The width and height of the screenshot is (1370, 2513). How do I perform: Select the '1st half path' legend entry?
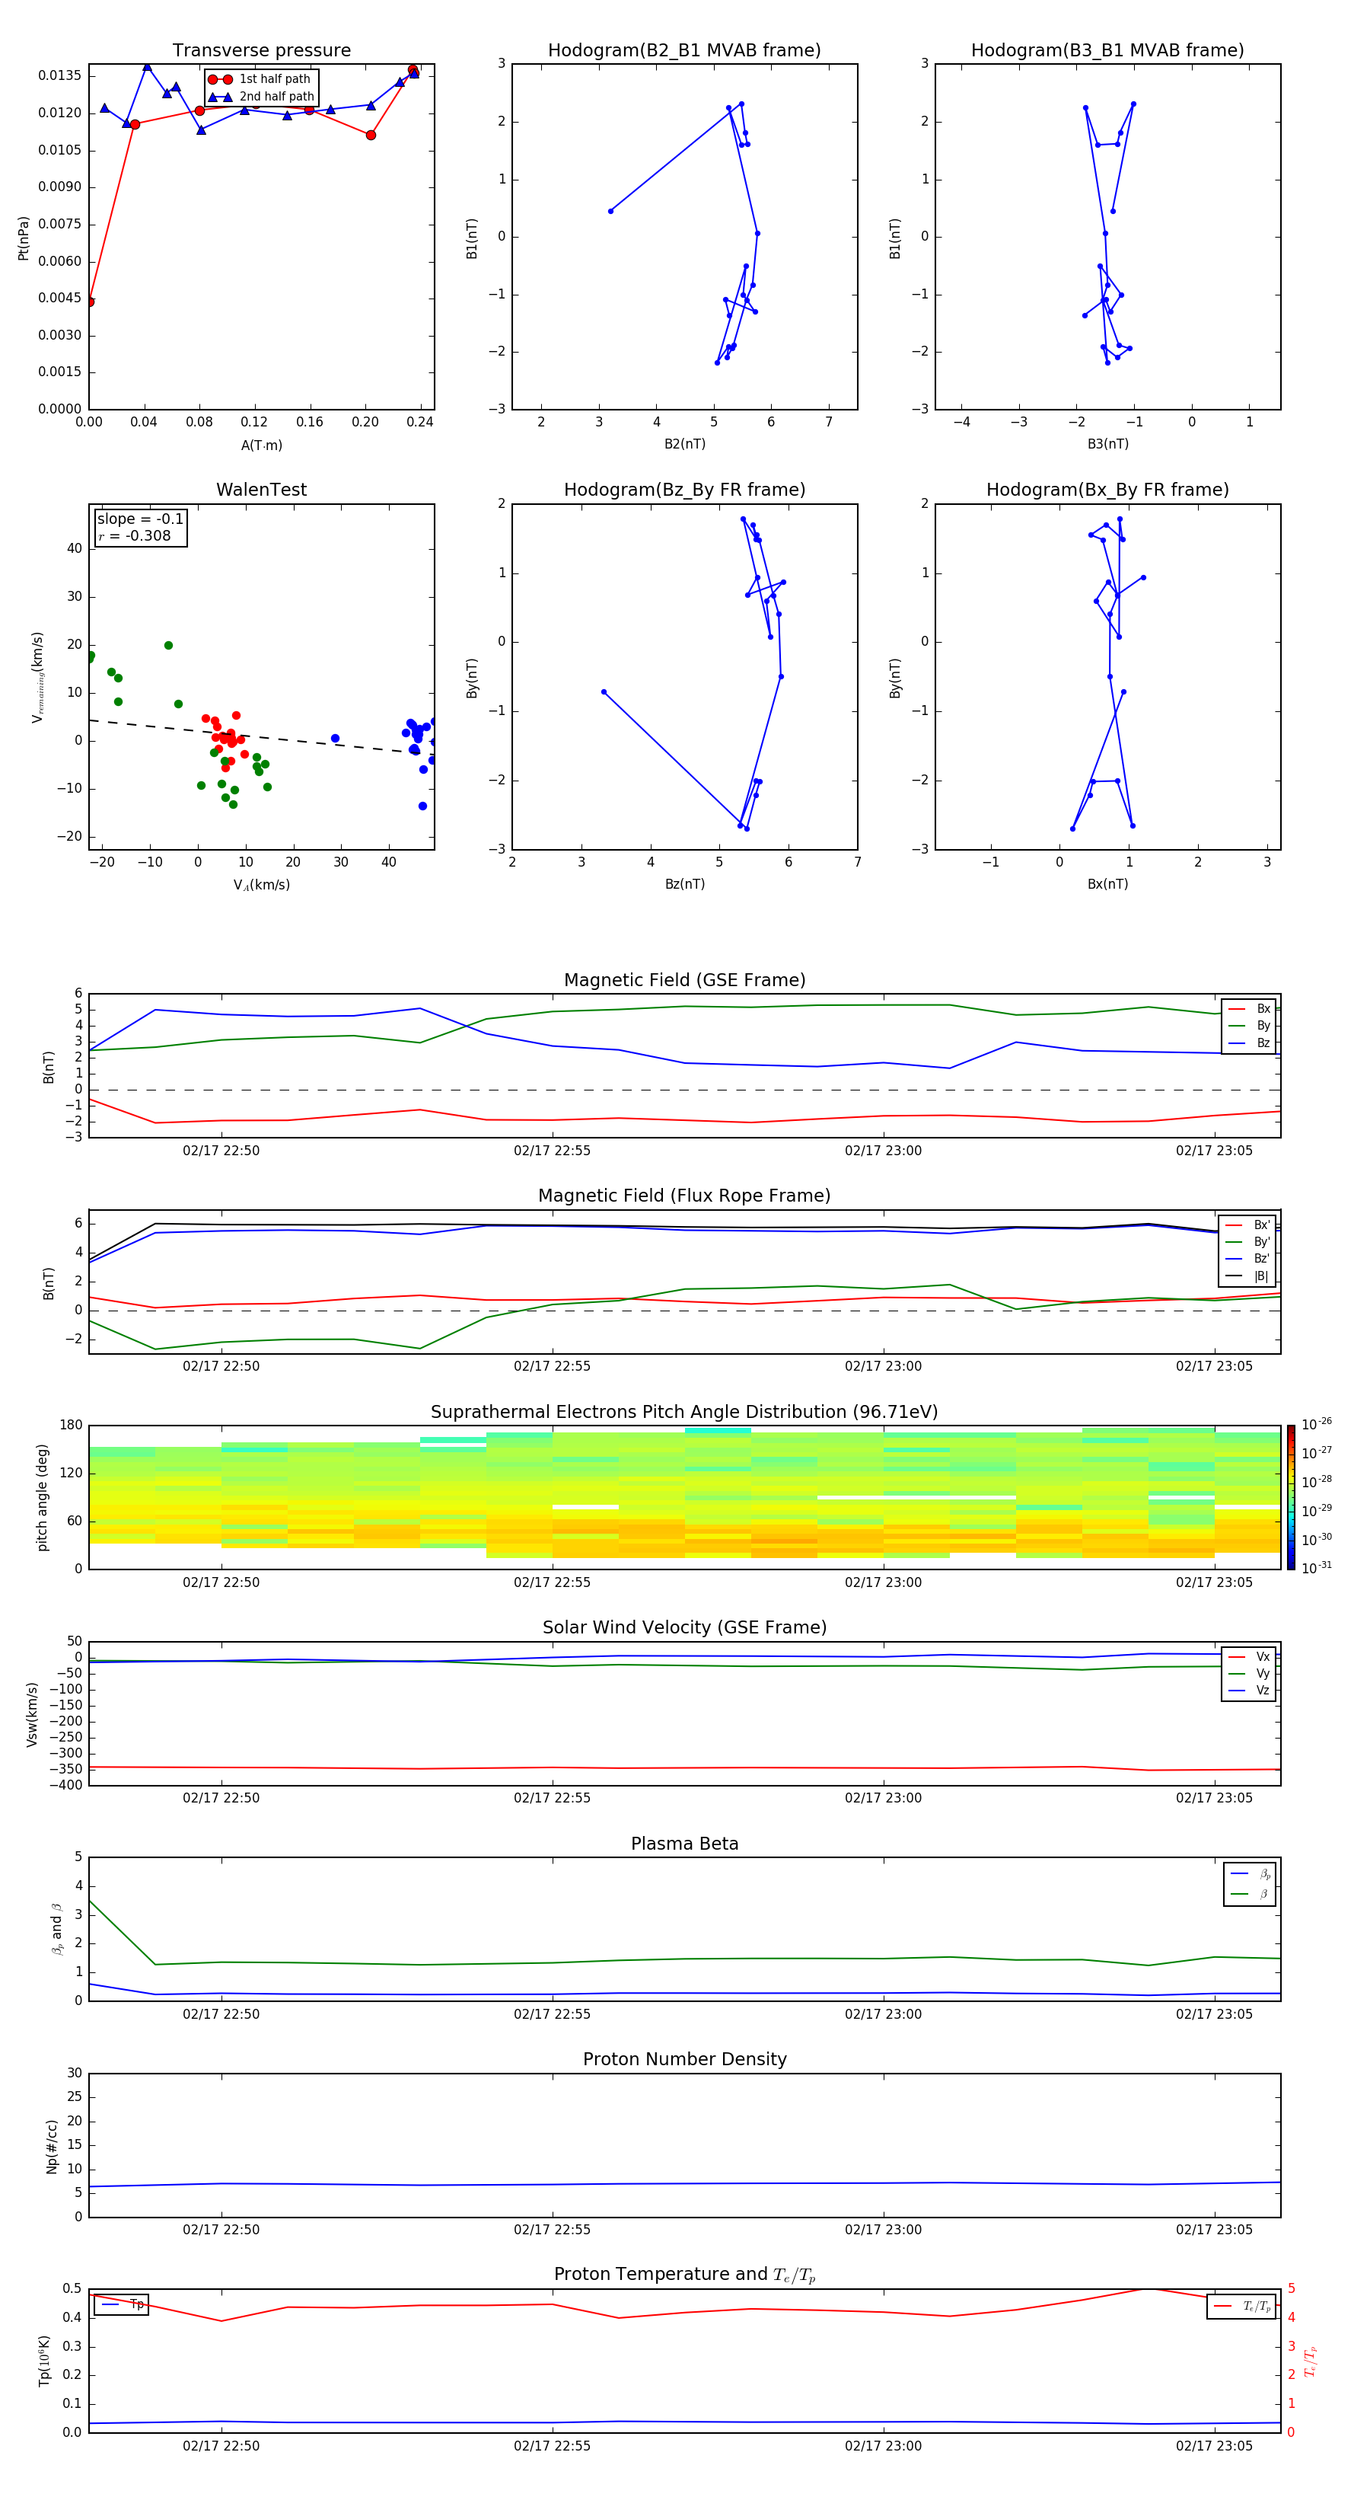(260, 79)
